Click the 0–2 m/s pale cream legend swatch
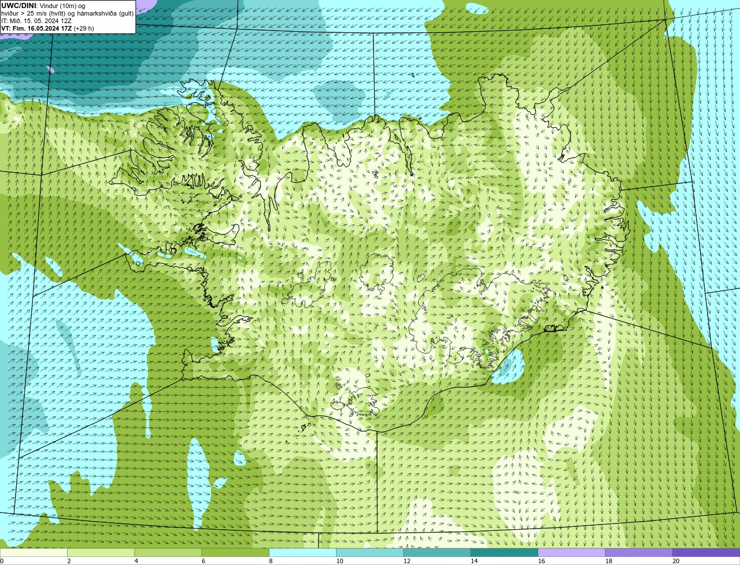This screenshot has height=565, width=740. pos(34,552)
